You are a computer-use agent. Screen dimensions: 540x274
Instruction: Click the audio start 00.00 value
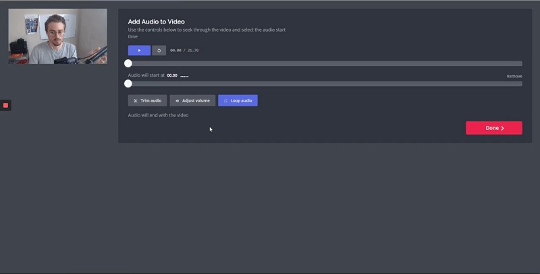[172, 75]
